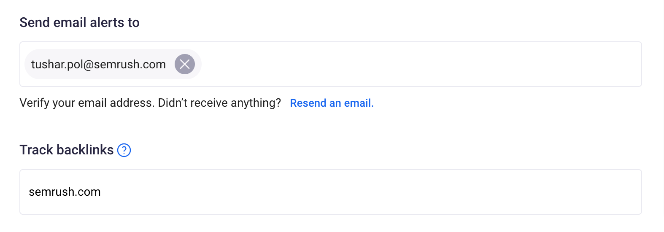Add another recipient in email alerts box
This screenshot has width=664, height=232.
click(422, 64)
